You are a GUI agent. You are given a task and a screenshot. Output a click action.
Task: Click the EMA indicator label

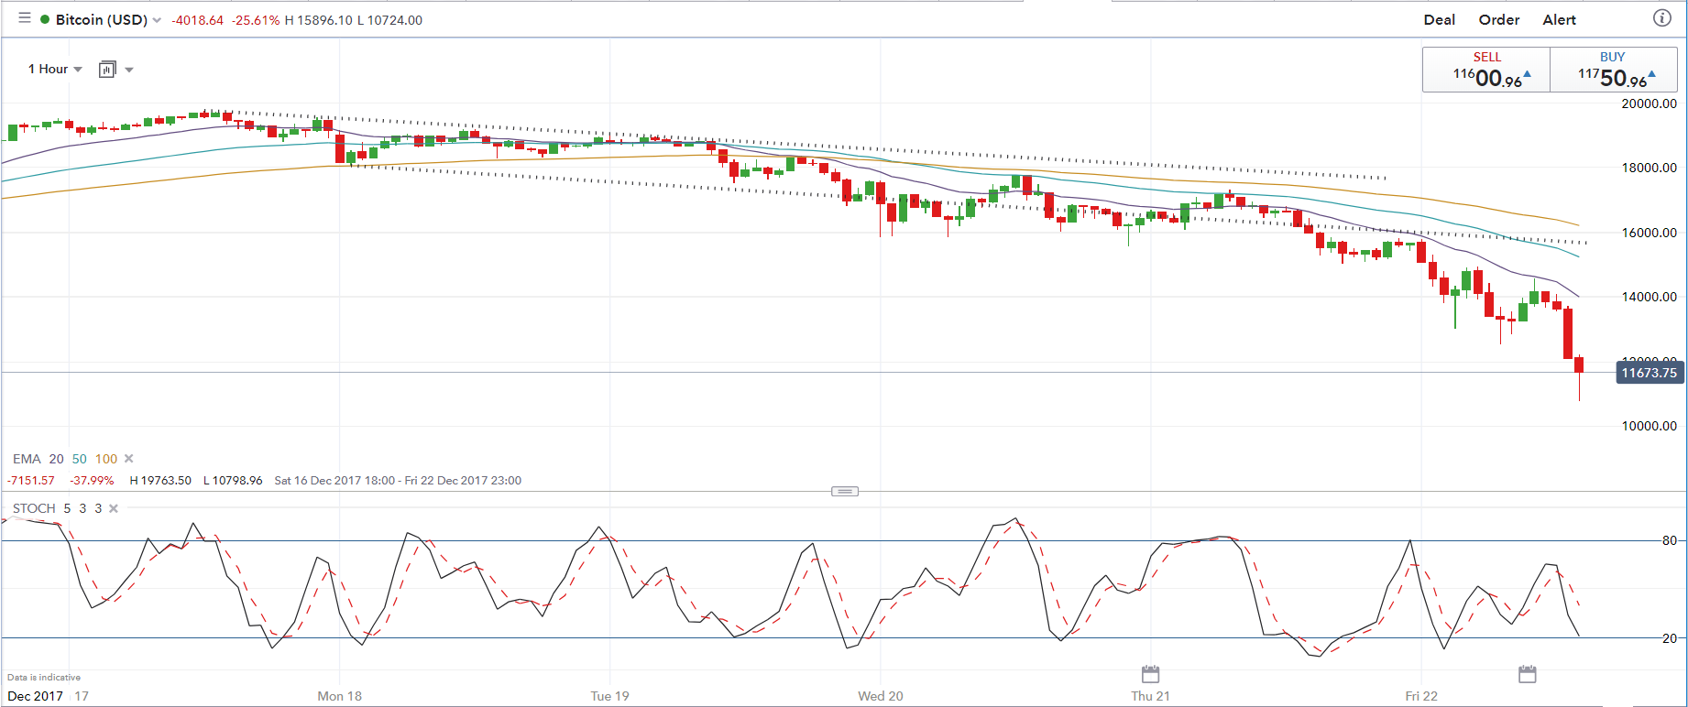27,459
